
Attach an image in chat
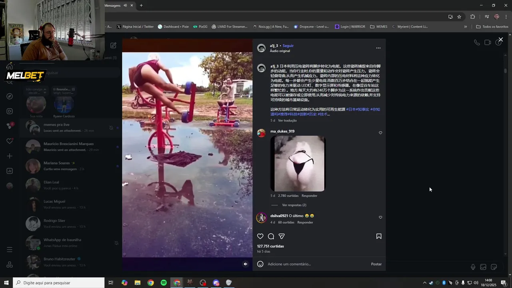pos(483,267)
